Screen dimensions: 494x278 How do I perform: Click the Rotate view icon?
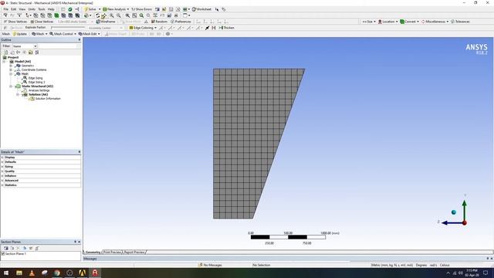pos(98,15)
